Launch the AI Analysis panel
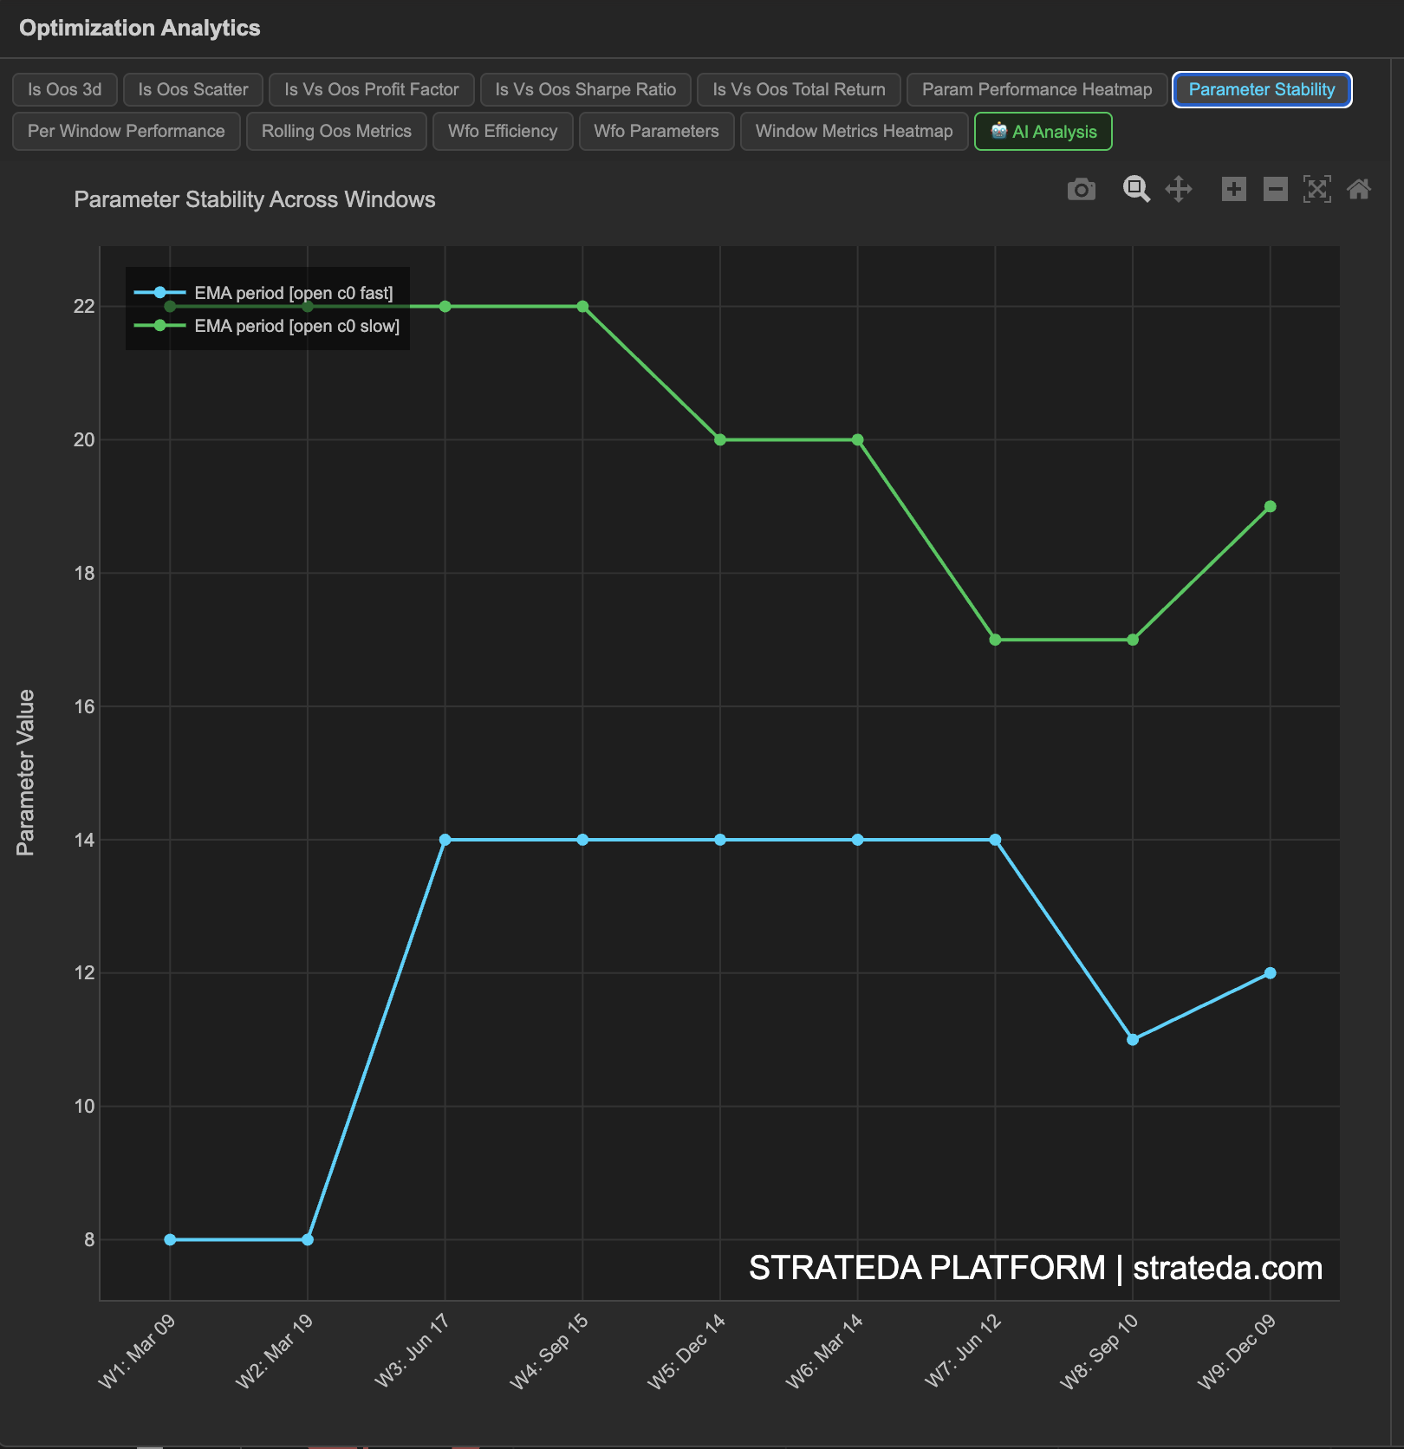The width and height of the screenshot is (1404, 1449). click(1043, 132)
